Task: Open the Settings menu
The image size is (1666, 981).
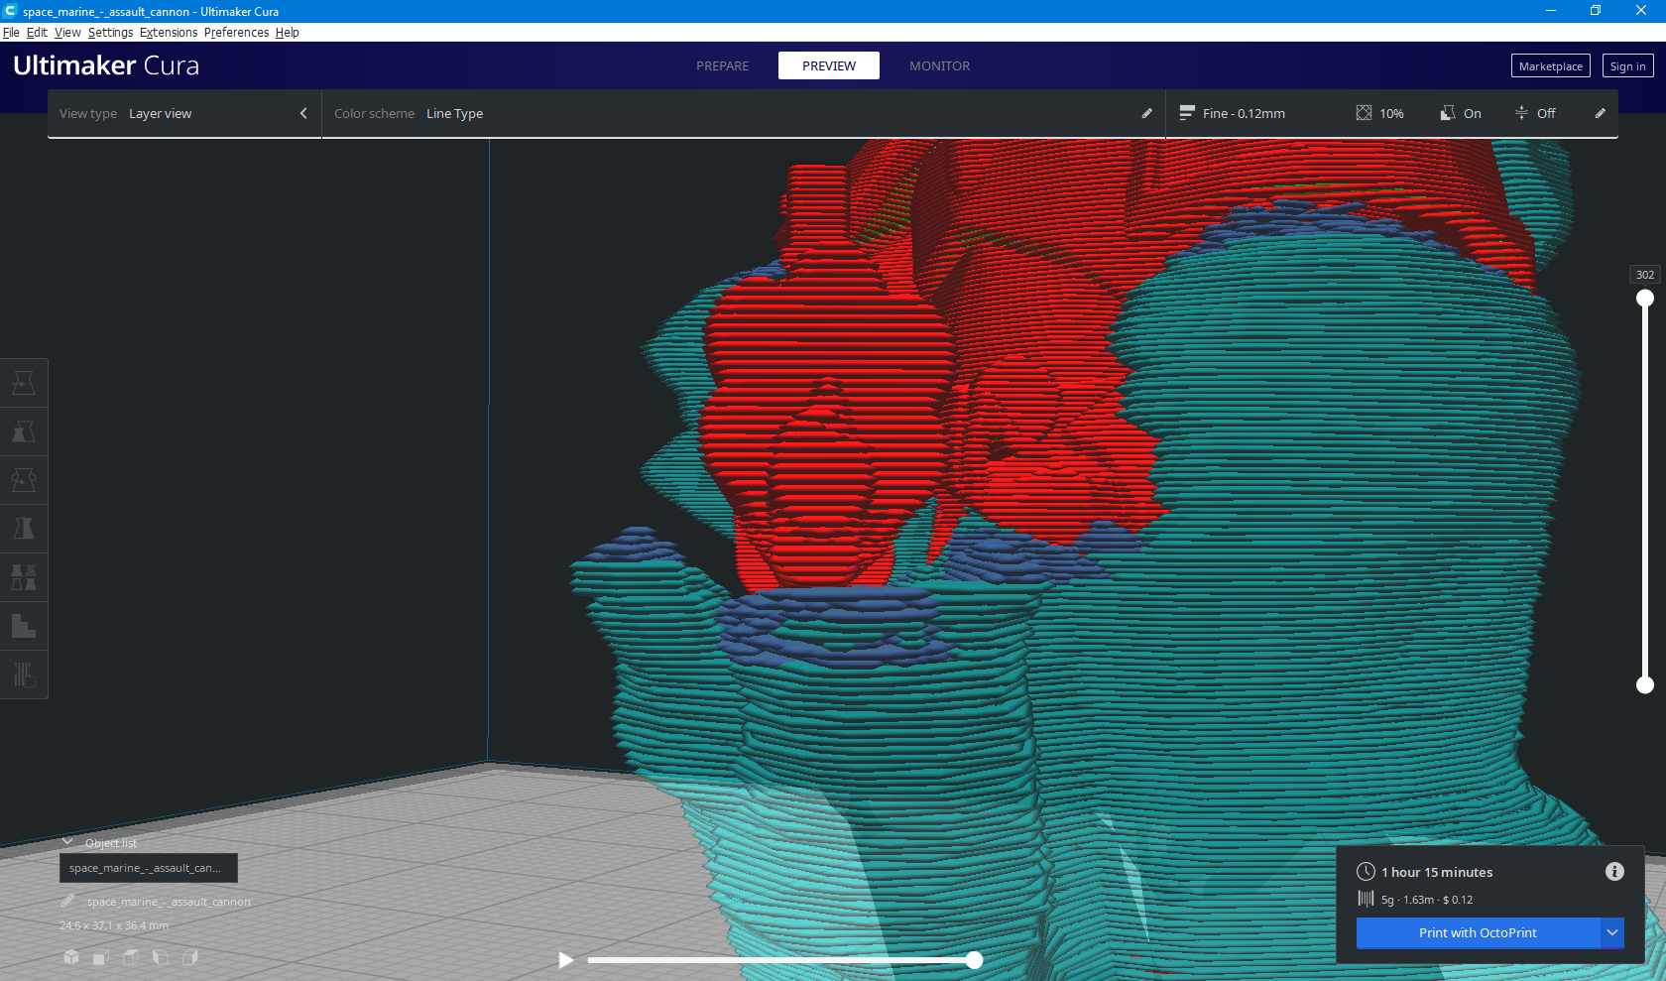Action: [x=110, y=32]
